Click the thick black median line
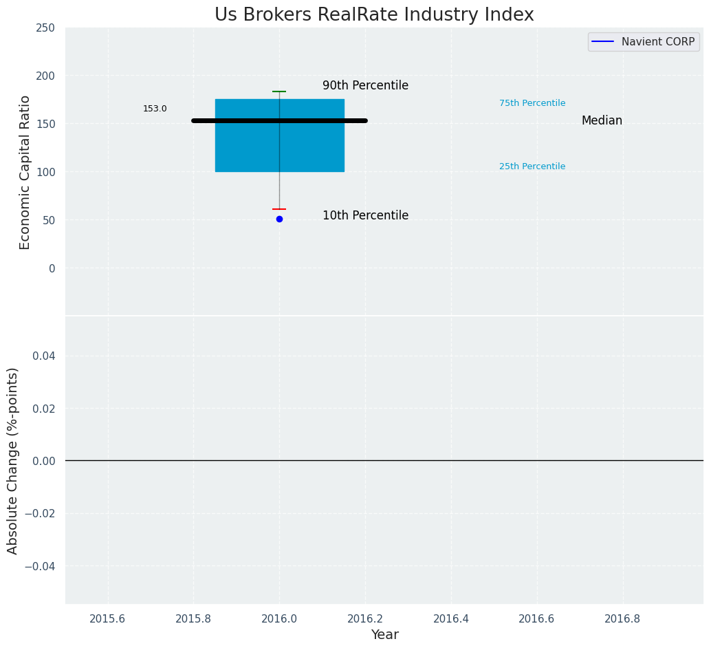The height and width of the screenshot is (648, 711). (279, 120)
